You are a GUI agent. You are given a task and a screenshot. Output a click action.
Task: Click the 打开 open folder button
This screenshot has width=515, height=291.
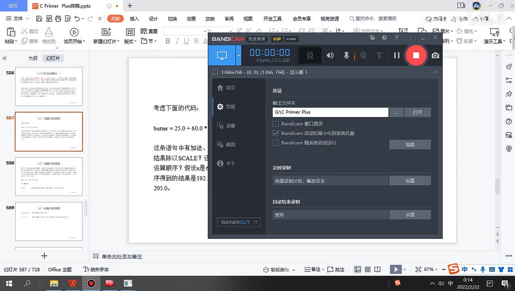click(418, 112)
